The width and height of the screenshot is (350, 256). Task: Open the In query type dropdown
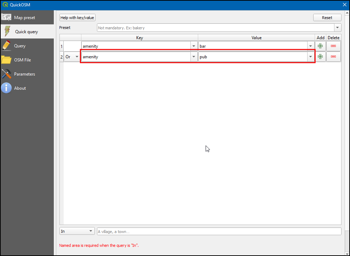pos(77,231)
